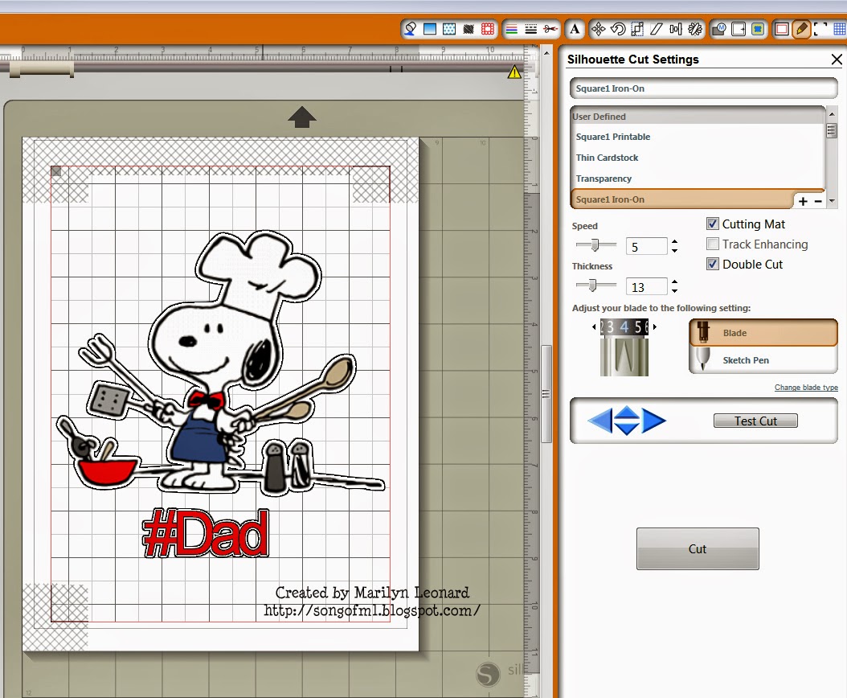Disable the Double Cut checkbox
Image resolution: width=847 pixels, height=698 pixels.
713,264
